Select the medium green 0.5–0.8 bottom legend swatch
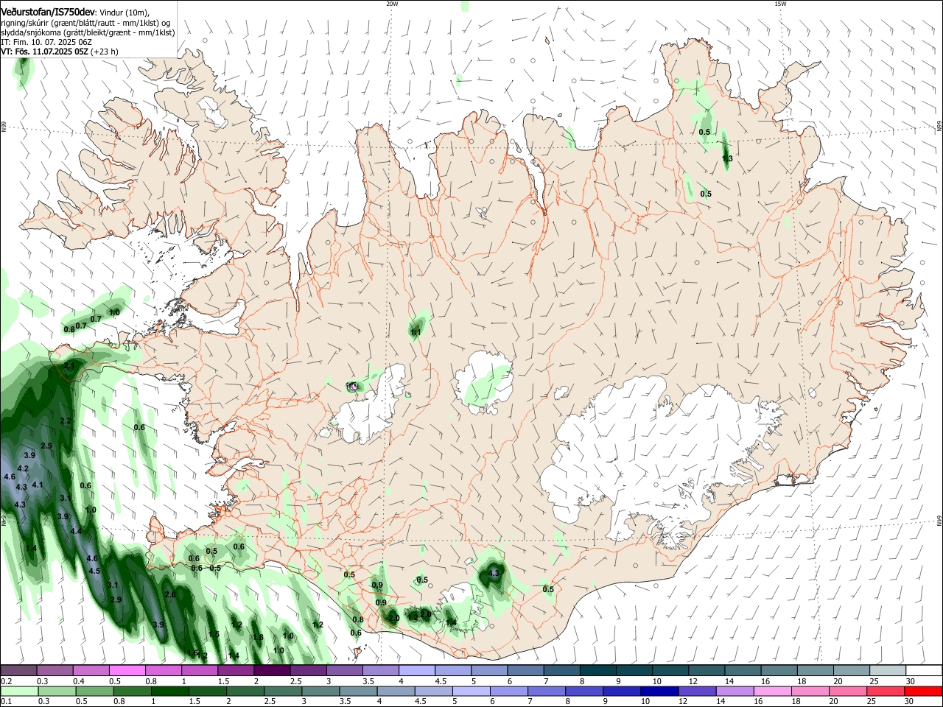Image resolution: width=943 pixels, height=707 pixels. [94, 691]
